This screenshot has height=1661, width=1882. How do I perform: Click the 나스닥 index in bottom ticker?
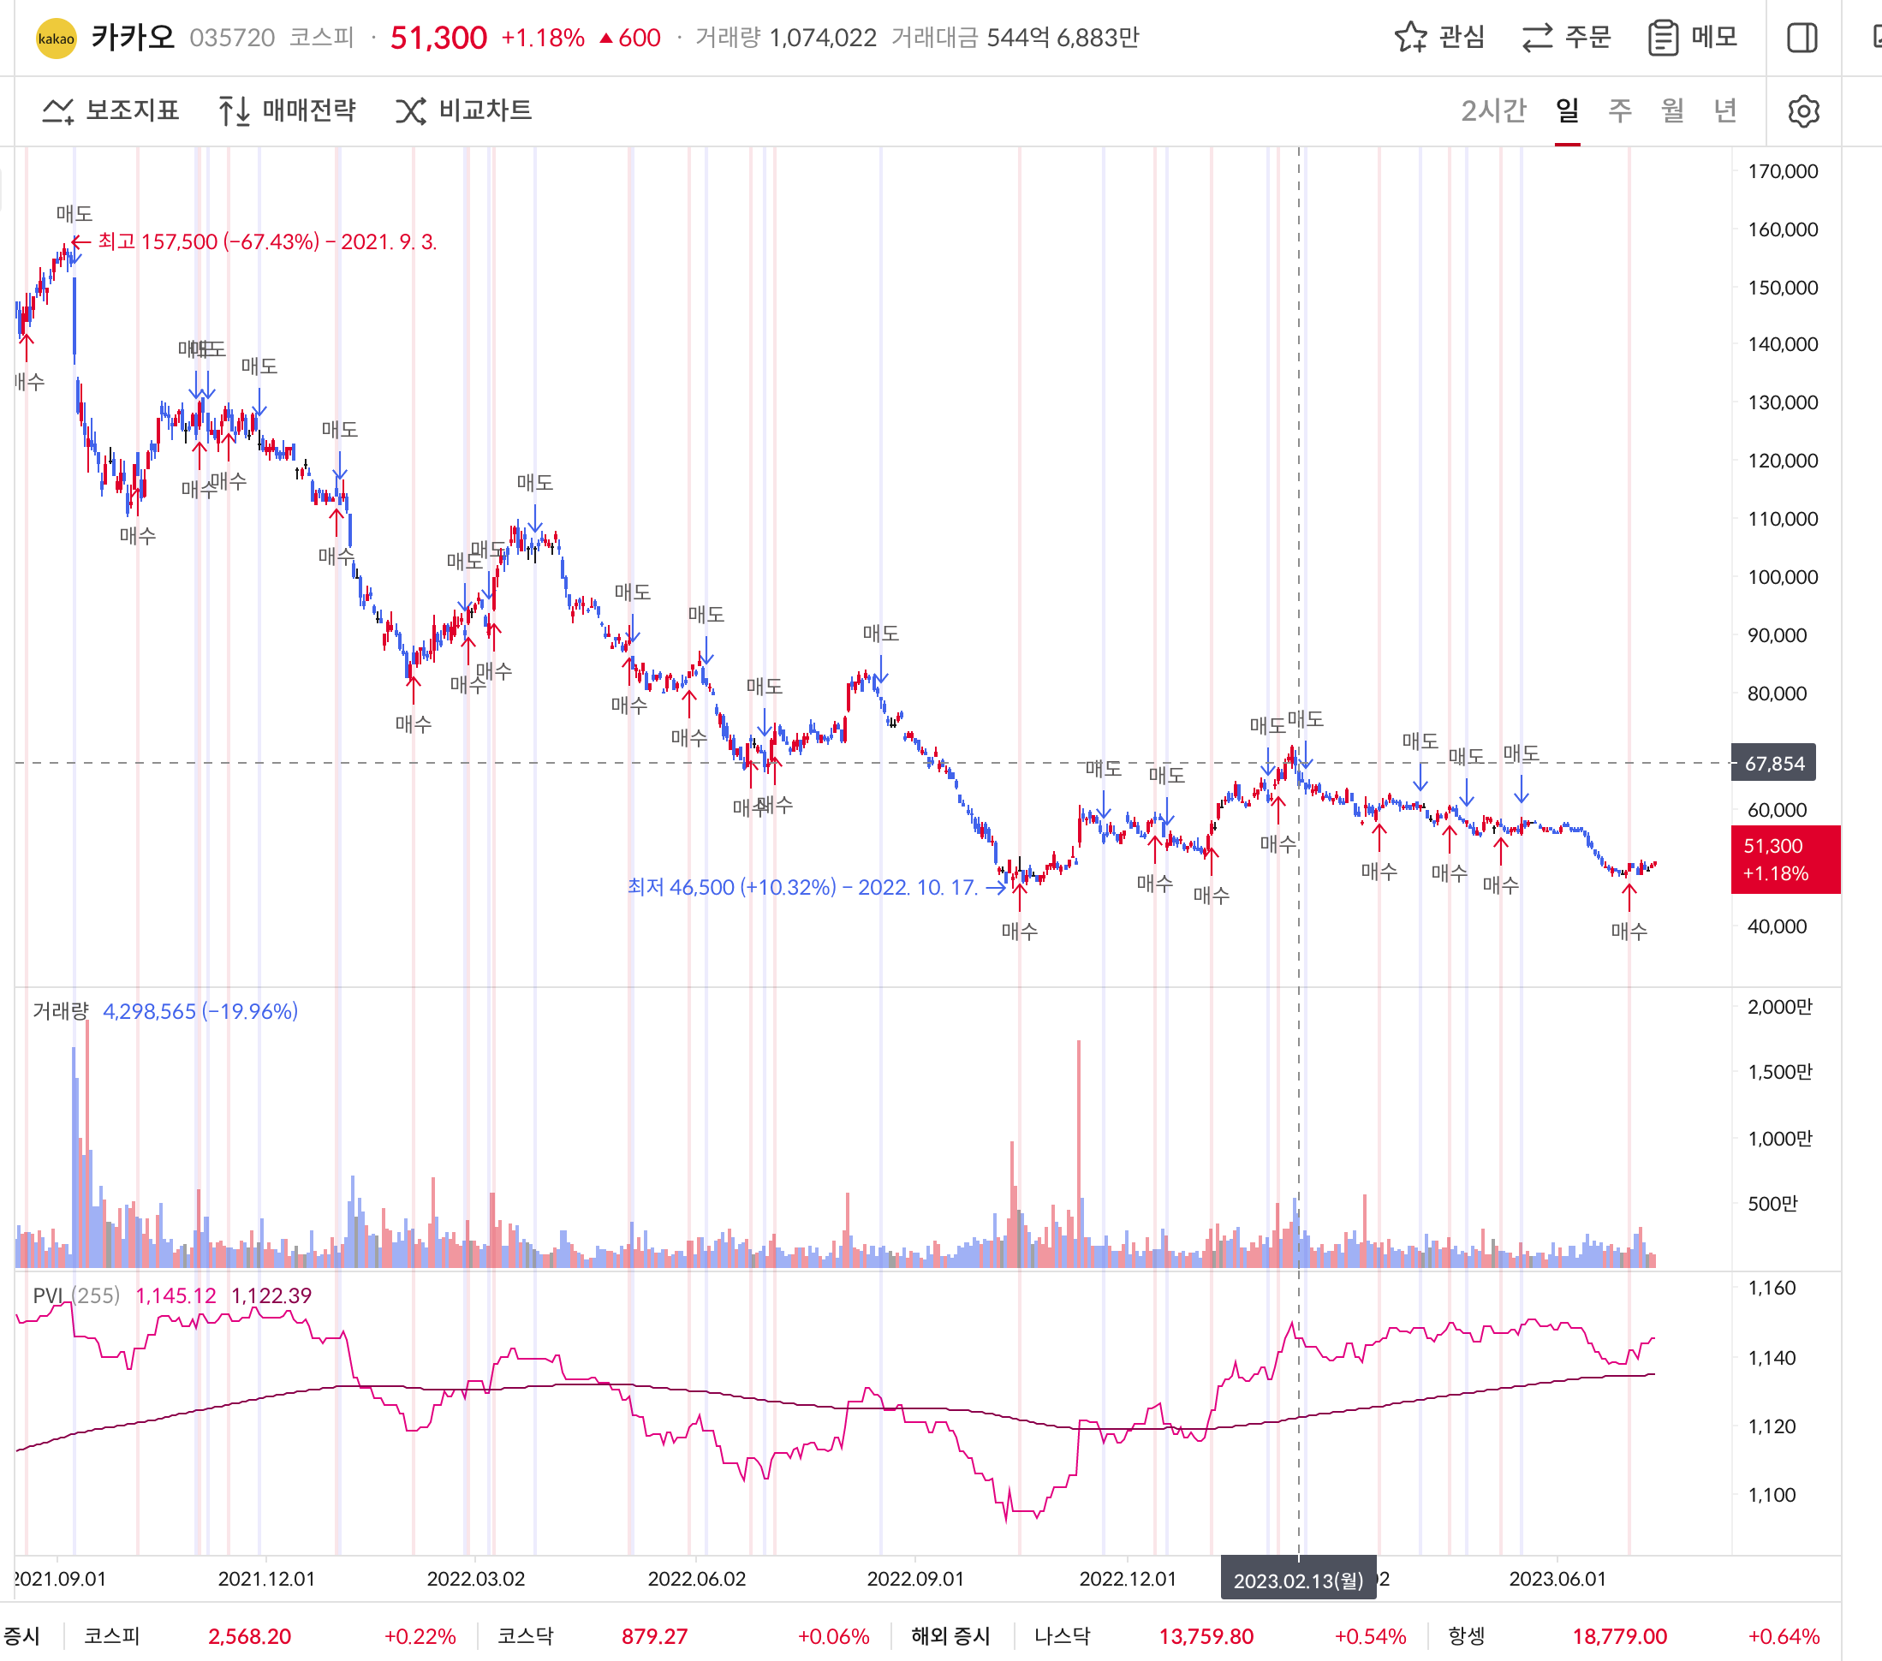(1062, 1635)
